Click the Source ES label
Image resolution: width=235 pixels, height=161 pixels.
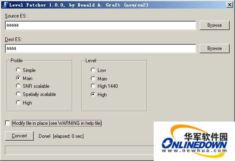click(16, 16)
